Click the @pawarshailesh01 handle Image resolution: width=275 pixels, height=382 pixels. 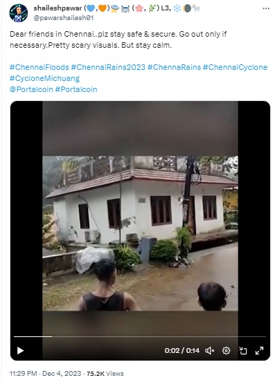[x=64, y=18]
